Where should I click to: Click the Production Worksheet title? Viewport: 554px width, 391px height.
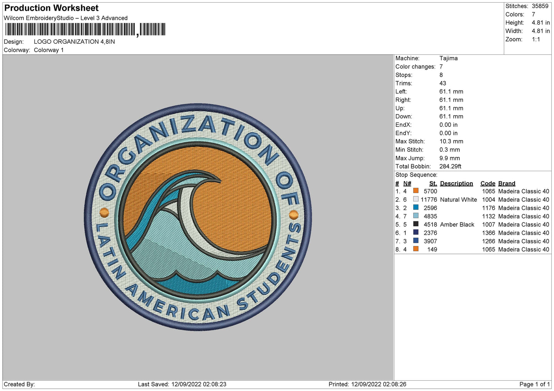(51, 8)
